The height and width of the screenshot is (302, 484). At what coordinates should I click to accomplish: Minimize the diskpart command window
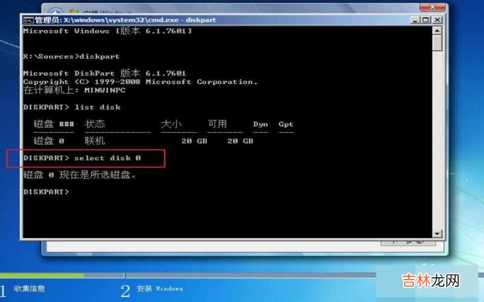coord(415,20)
